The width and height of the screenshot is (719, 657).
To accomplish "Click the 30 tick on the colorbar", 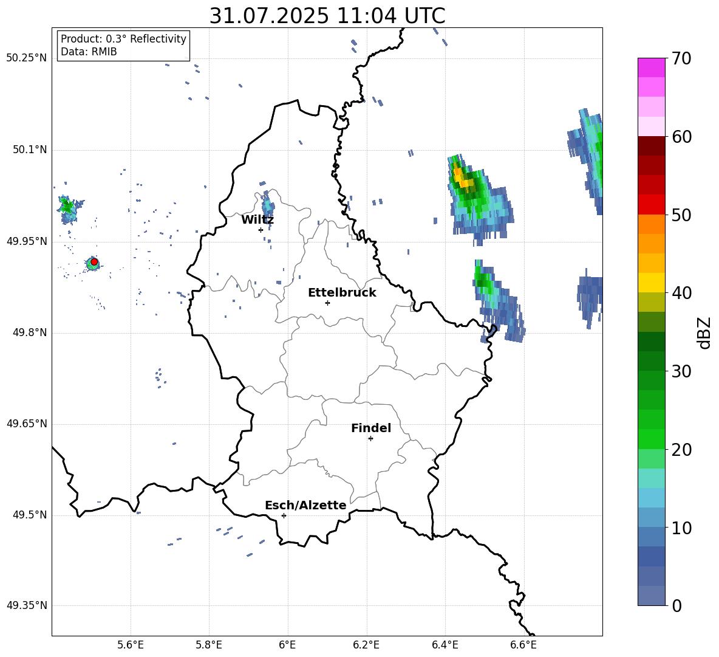I will coord(681,371).
